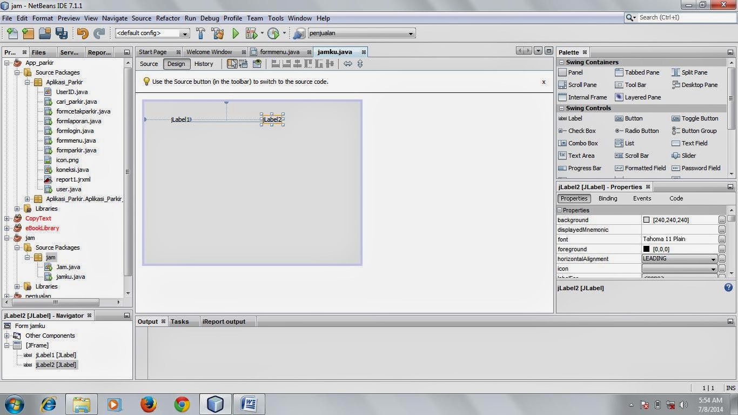This screenshot has width=738, height=415.
Task: Select the Connection Mode icon in the form designer
Action: 244,64
